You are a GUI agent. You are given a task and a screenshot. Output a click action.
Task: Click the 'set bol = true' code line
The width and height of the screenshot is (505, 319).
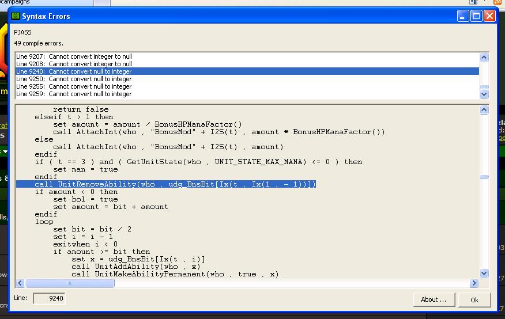pos(85,199)
